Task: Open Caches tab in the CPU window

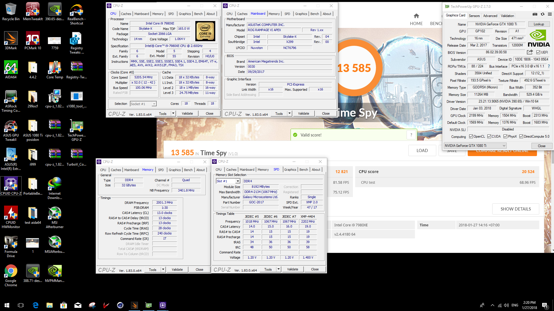Action: (x=126, y=14)
